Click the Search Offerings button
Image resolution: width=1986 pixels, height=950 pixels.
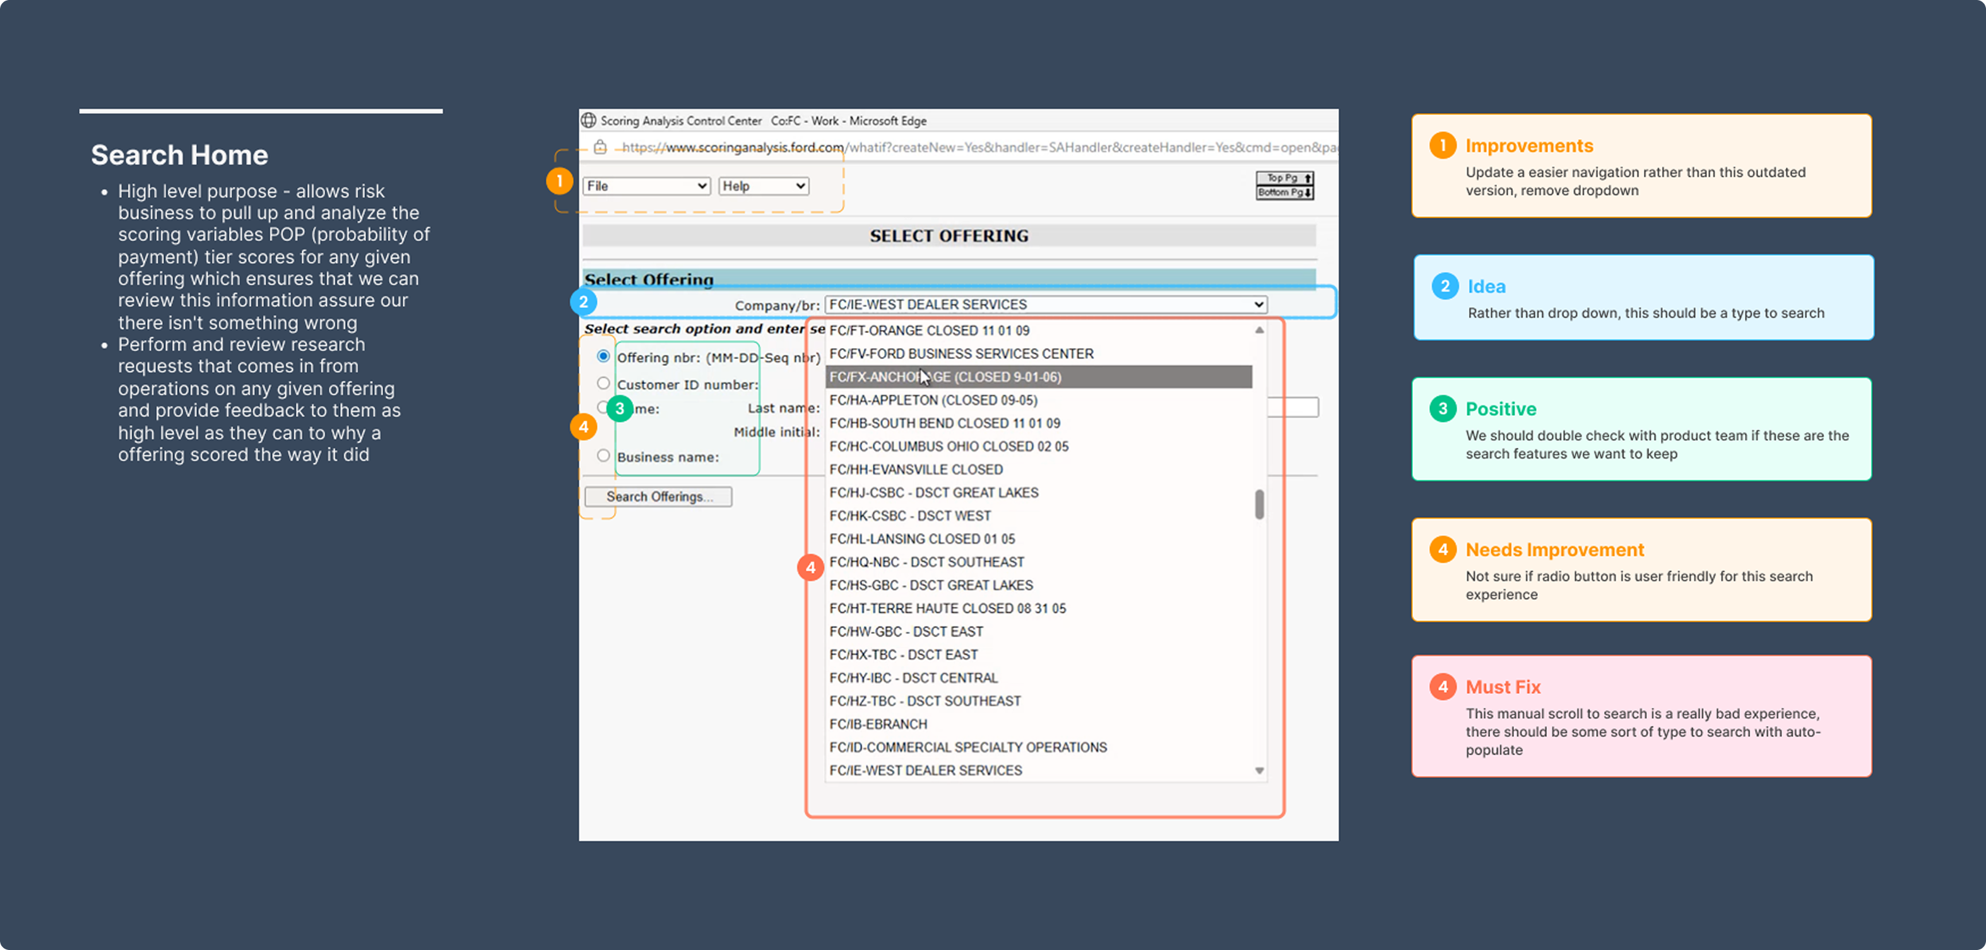658,497
